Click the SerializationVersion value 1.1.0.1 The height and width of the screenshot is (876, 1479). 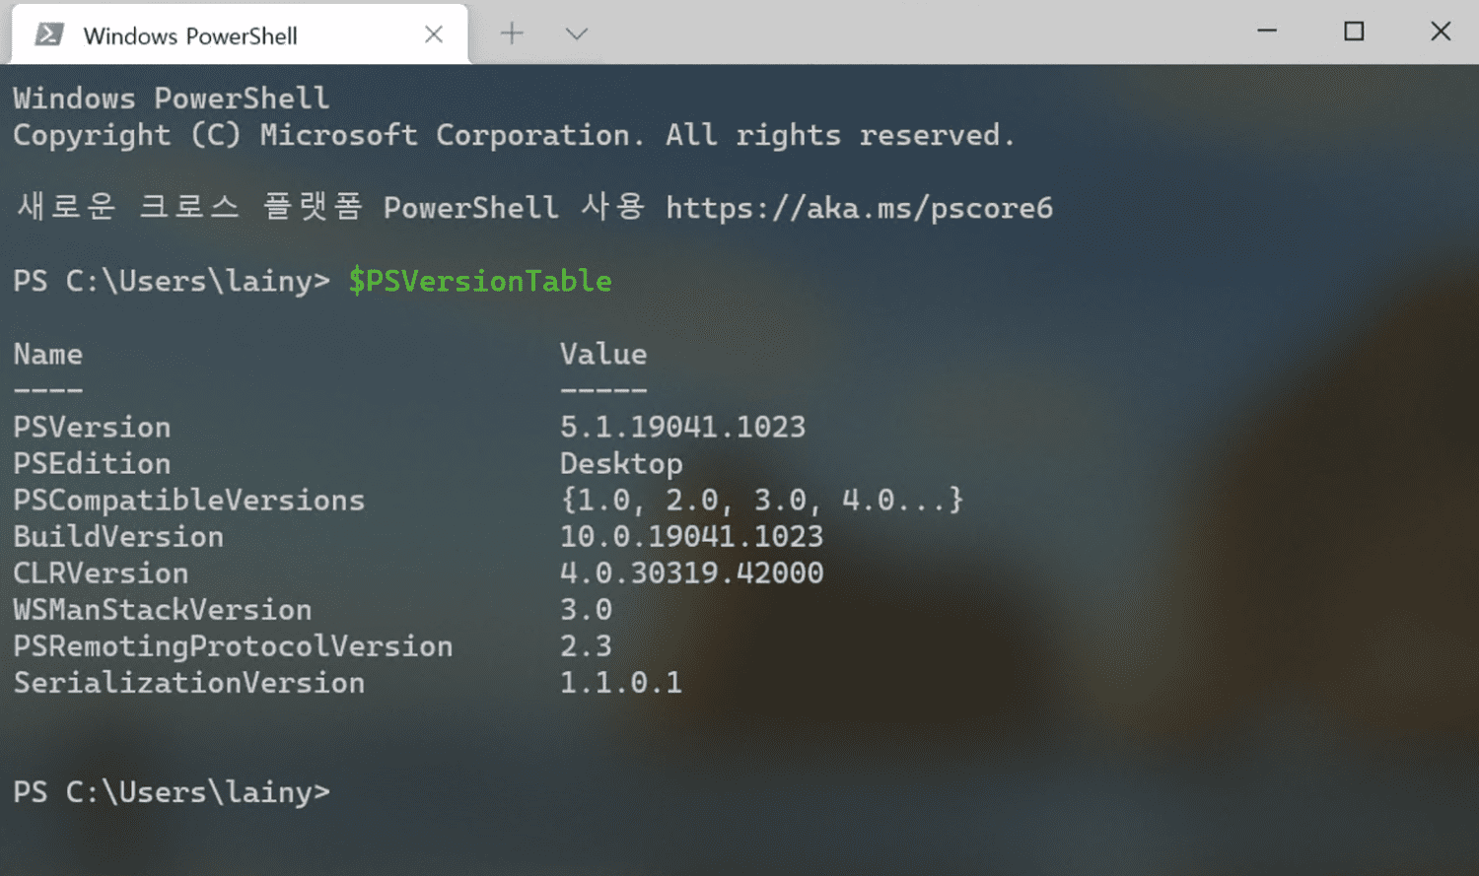pos(621,682)
